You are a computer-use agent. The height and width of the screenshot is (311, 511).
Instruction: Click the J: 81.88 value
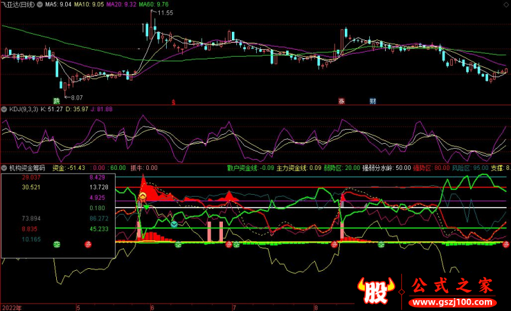[102, 109]
